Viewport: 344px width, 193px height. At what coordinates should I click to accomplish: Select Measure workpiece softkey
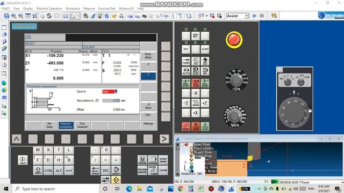66,125
